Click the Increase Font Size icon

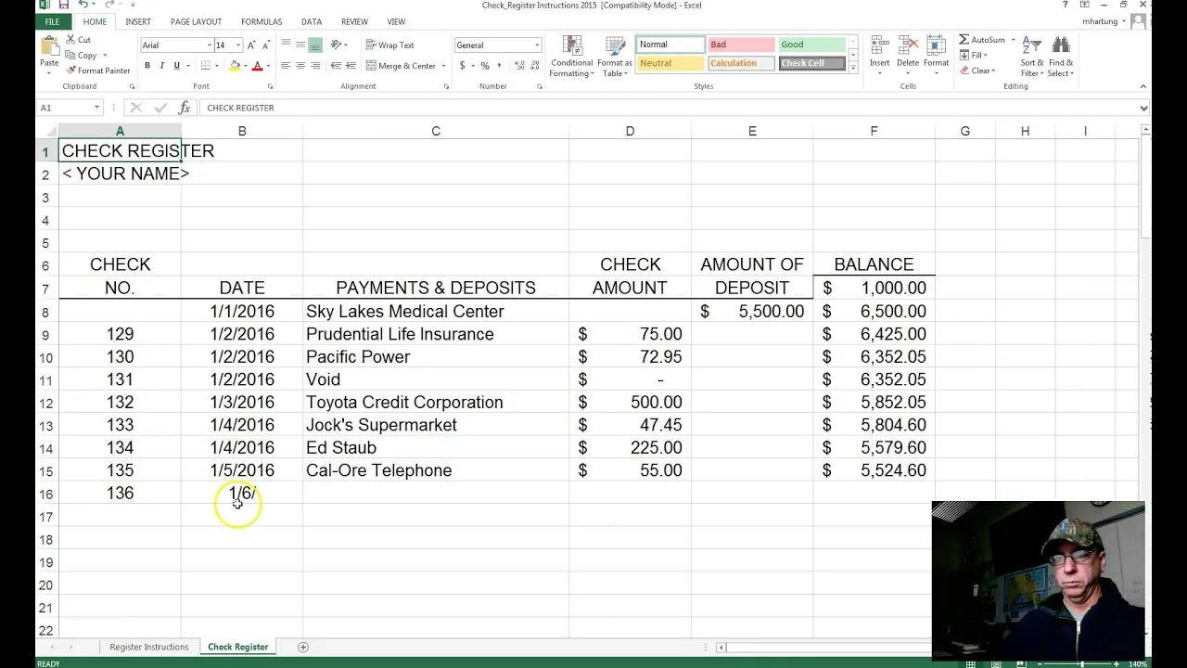250,45
